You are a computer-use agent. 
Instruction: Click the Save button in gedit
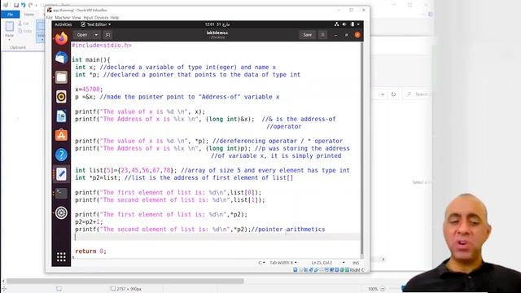[308, 34]
